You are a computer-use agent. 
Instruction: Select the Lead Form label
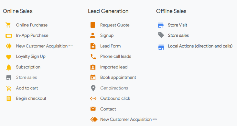coord(110,46)
